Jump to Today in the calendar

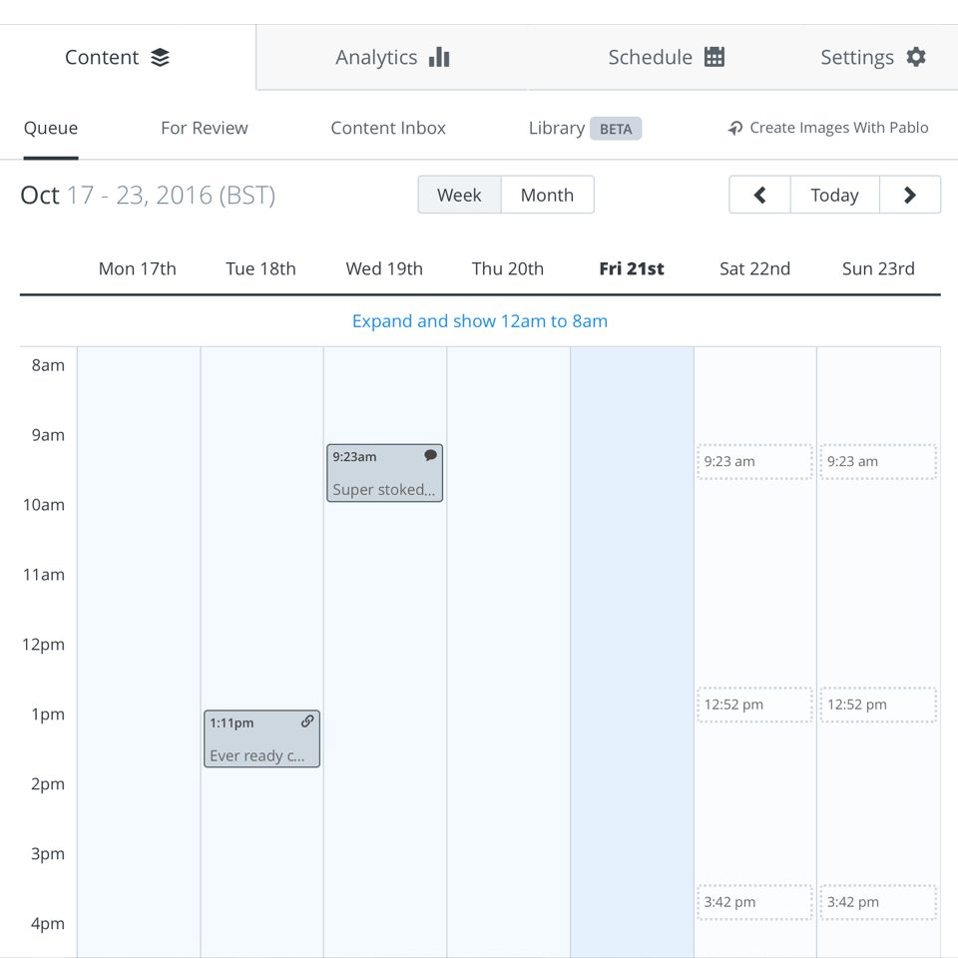pos(834,195)
